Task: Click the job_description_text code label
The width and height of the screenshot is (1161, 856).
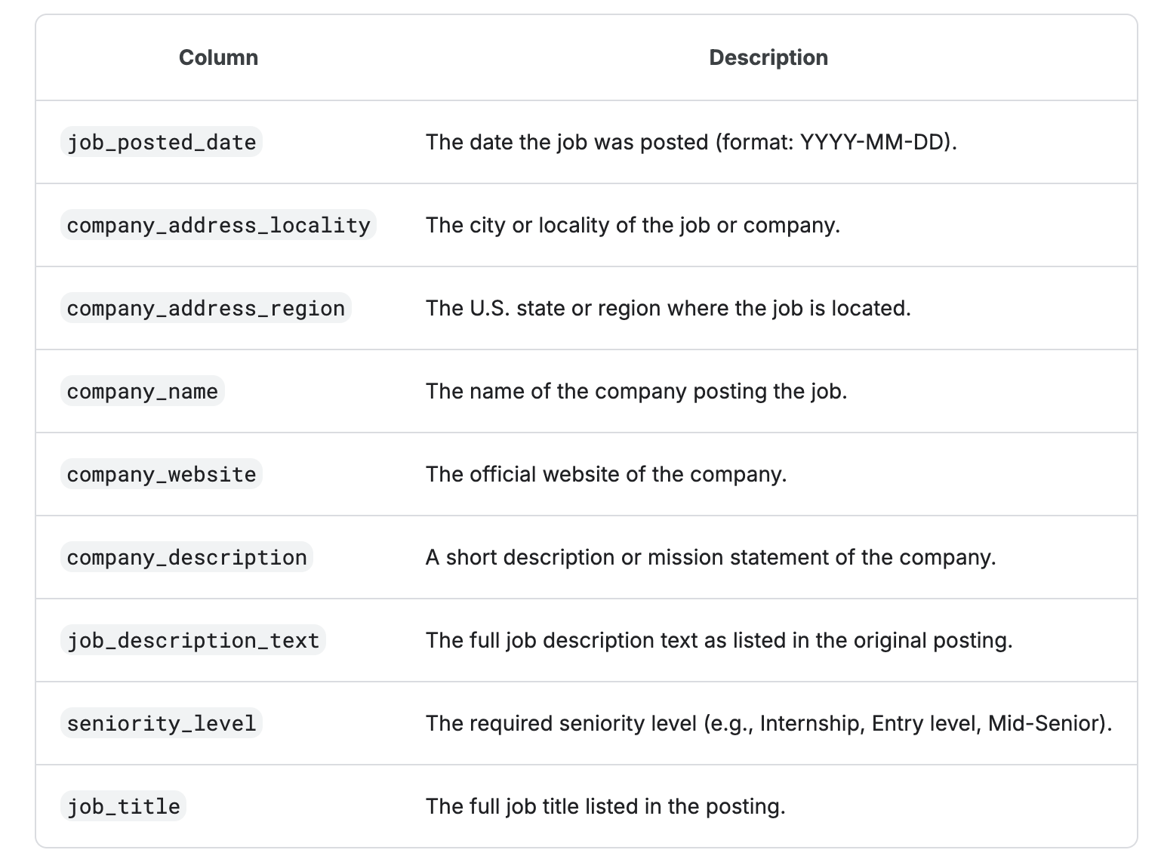Action: tap(193, 640)
